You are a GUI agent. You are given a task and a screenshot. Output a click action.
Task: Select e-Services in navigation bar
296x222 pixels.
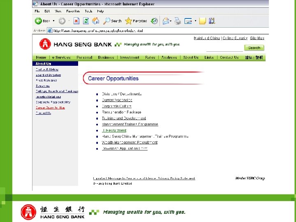tap(61, 58)
